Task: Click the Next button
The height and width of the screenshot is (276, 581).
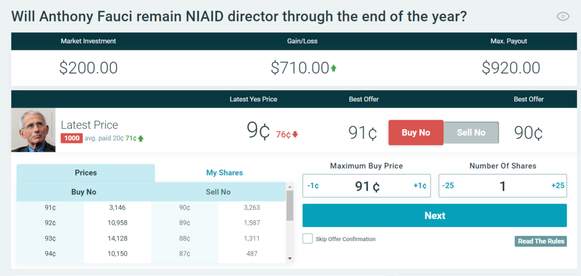Action: [x=435, y=216]
